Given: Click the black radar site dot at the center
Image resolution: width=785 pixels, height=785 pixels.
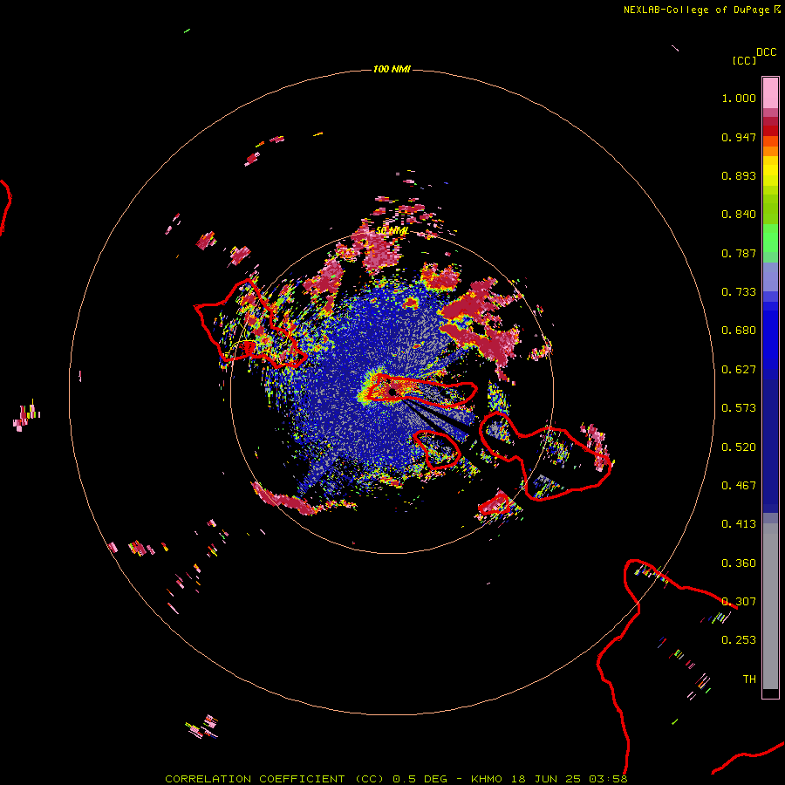Looking at the screenshot, I should [x=392, y=392].
